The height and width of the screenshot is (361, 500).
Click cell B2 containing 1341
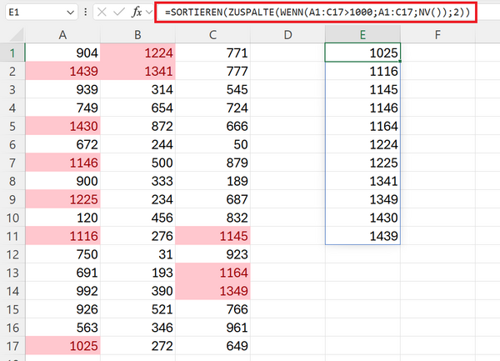click(137, 72)
